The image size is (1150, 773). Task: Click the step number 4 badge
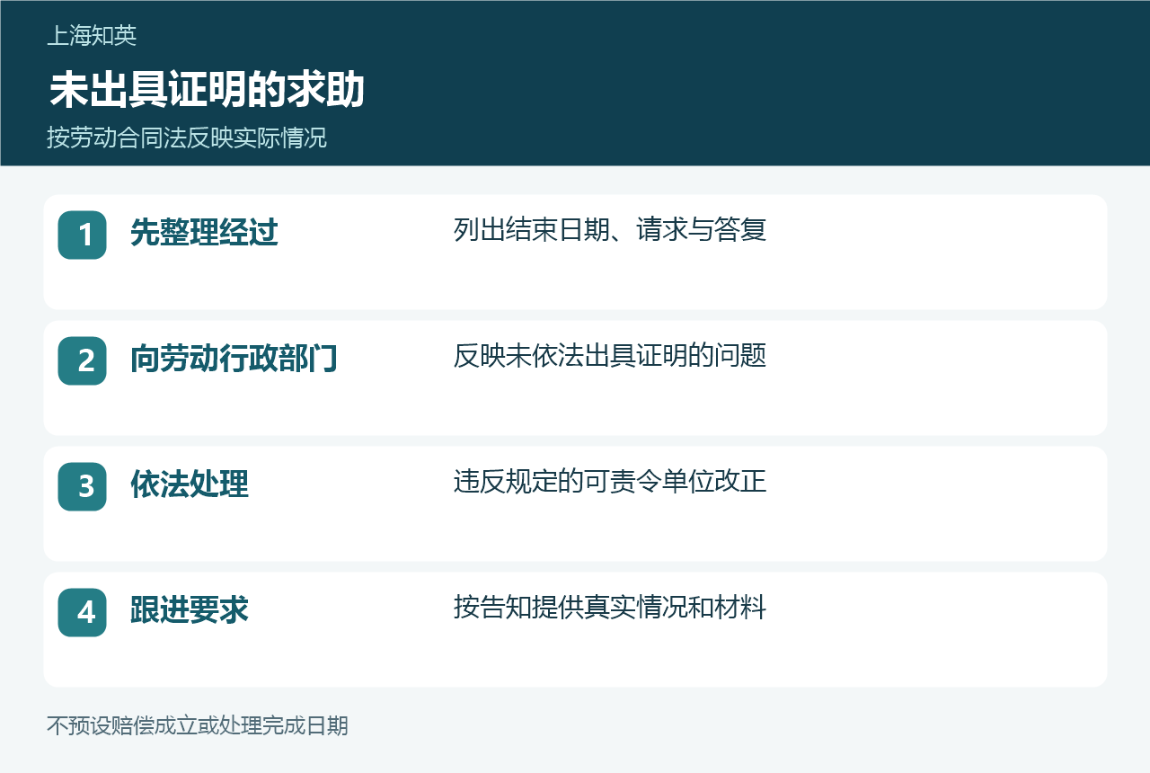[x=82, y=612]
